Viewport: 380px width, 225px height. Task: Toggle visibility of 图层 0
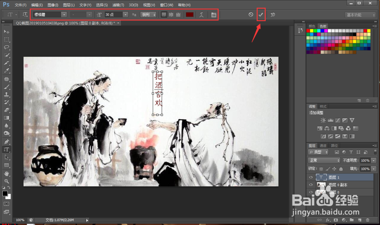pyautogui.click(x=311, y=192)
